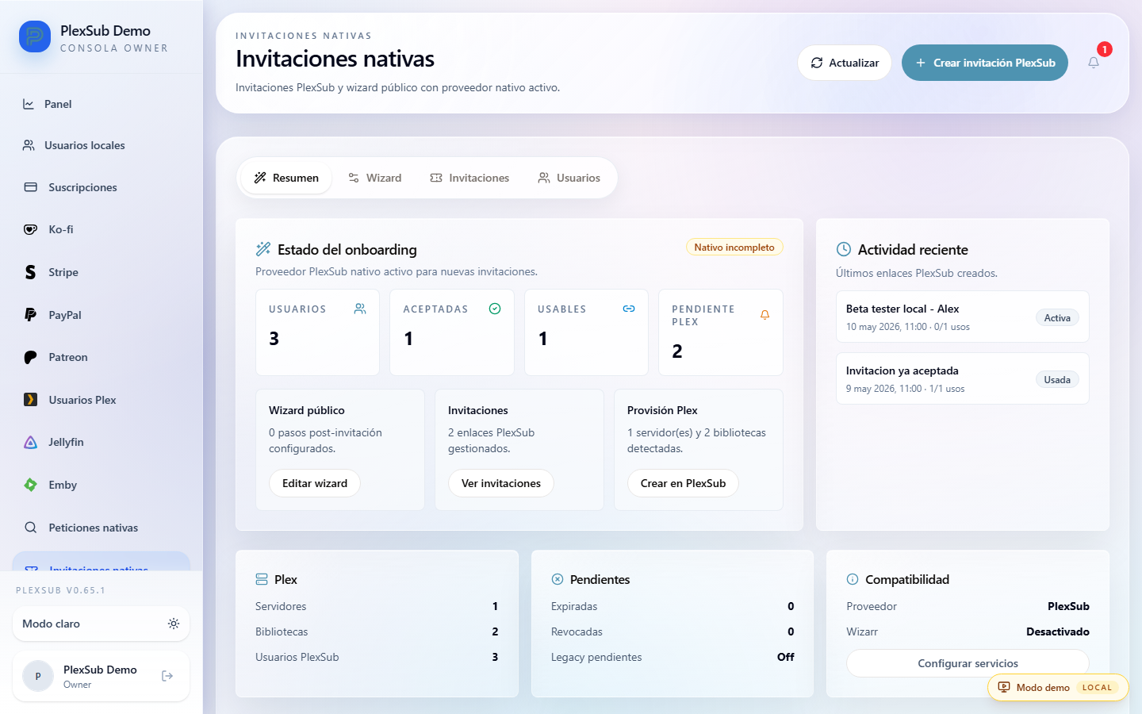The width and height of the screenshot is (1142, 714).
Task: Click the red notification count badge
Action: tap(1104, 49)
